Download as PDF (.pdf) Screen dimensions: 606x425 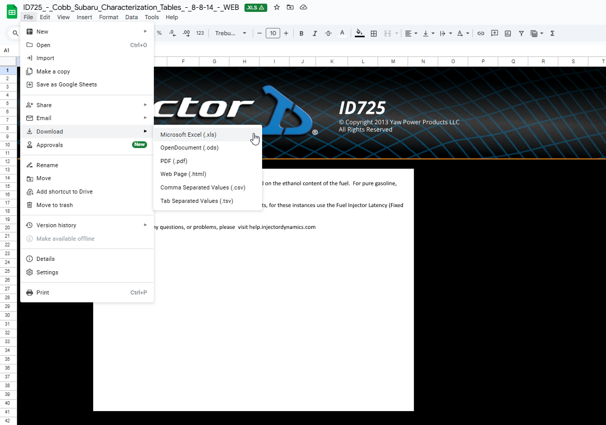(208, 161)
